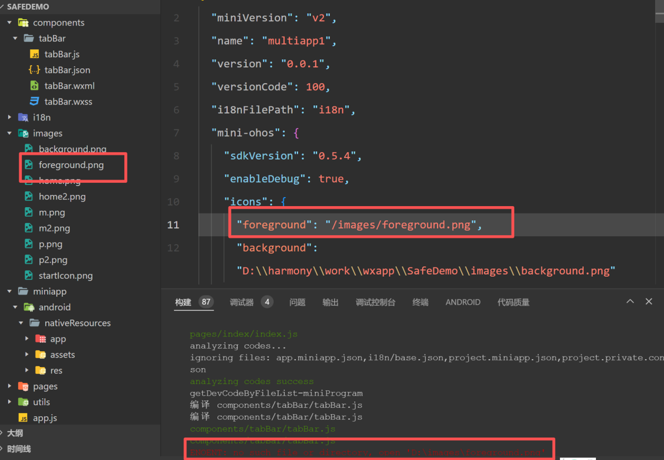Expand the assets folder under nativeResources
Viewport: 664px width, 460px height.
click(x=27, y=355)
